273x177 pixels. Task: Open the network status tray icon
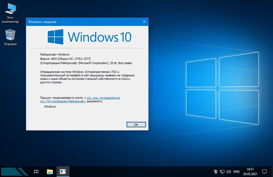tap(222, 171)
